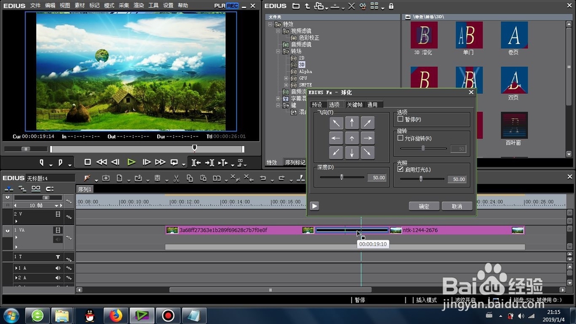This screenshot has height=324, width=576.
Task: Mute audio on track 2 A
Action: click(58, 278)
